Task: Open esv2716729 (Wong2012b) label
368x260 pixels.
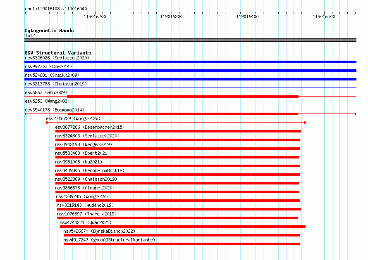Action: pyautogui.click(x=73, y=118)
